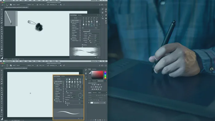Switch to the Channels tab
The image size is (215, 121).
click(95, 93)
